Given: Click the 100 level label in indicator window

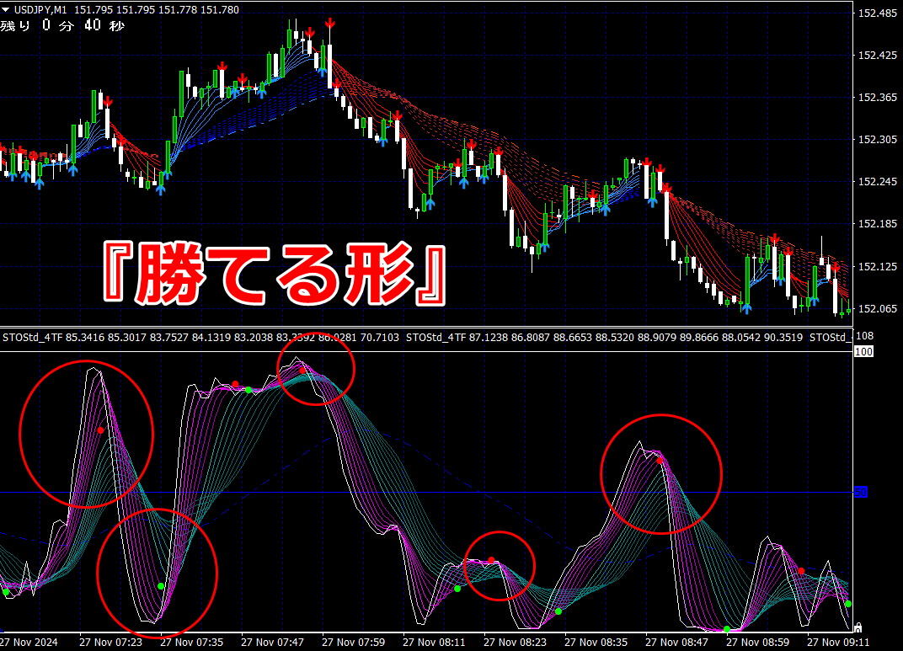Looking at the screenshot, I should coord(863,352).
